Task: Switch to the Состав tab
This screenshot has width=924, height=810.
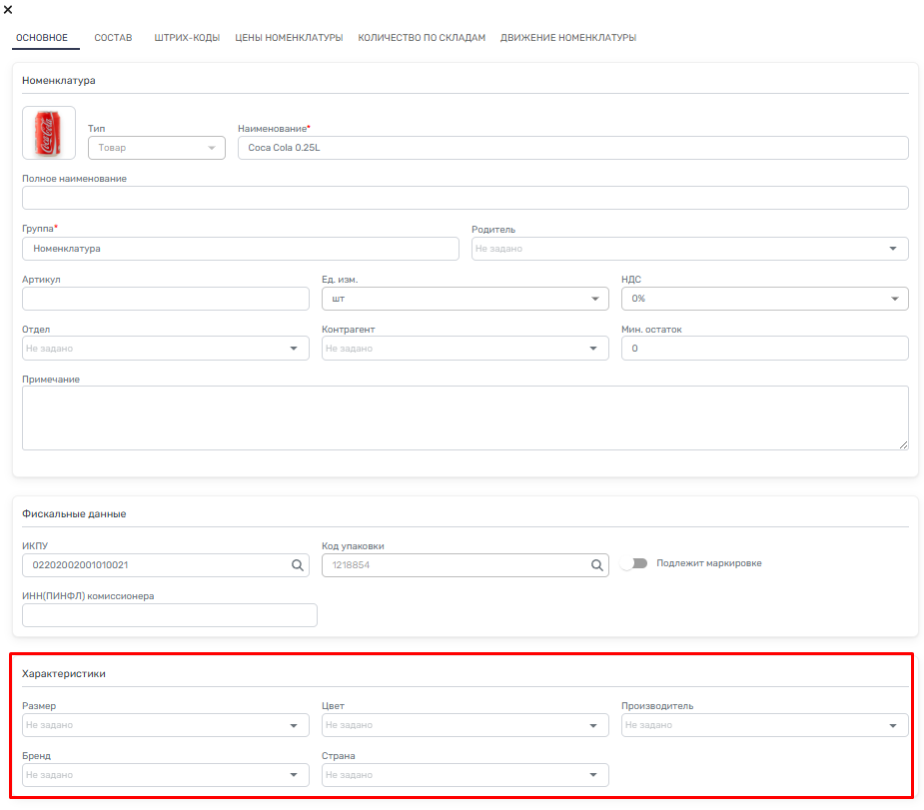Action: (x=113, y=38)
